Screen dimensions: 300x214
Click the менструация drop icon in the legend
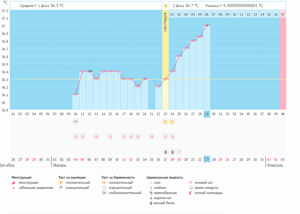(x=14, y=182)
